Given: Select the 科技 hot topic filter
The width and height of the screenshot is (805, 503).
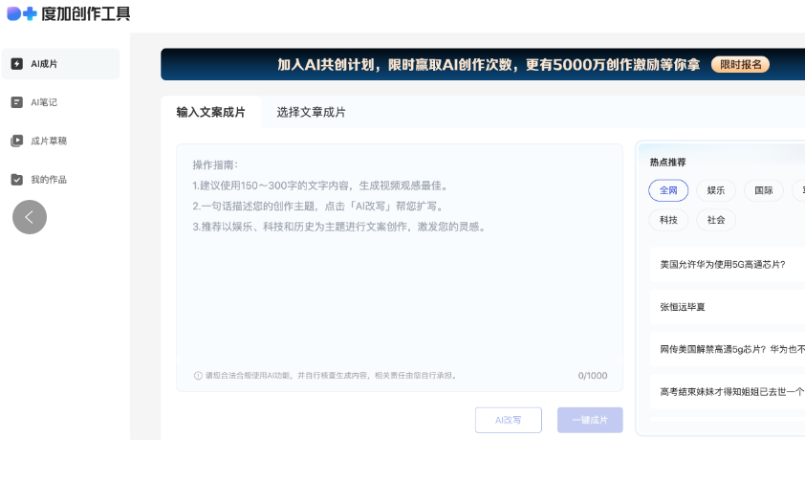Looking at the screenshot, I should click(x=668, y=220).
